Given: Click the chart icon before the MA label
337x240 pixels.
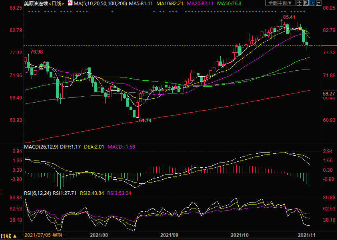Looking at the screenshot, I should pyautogui.click(x=70, y=3).
